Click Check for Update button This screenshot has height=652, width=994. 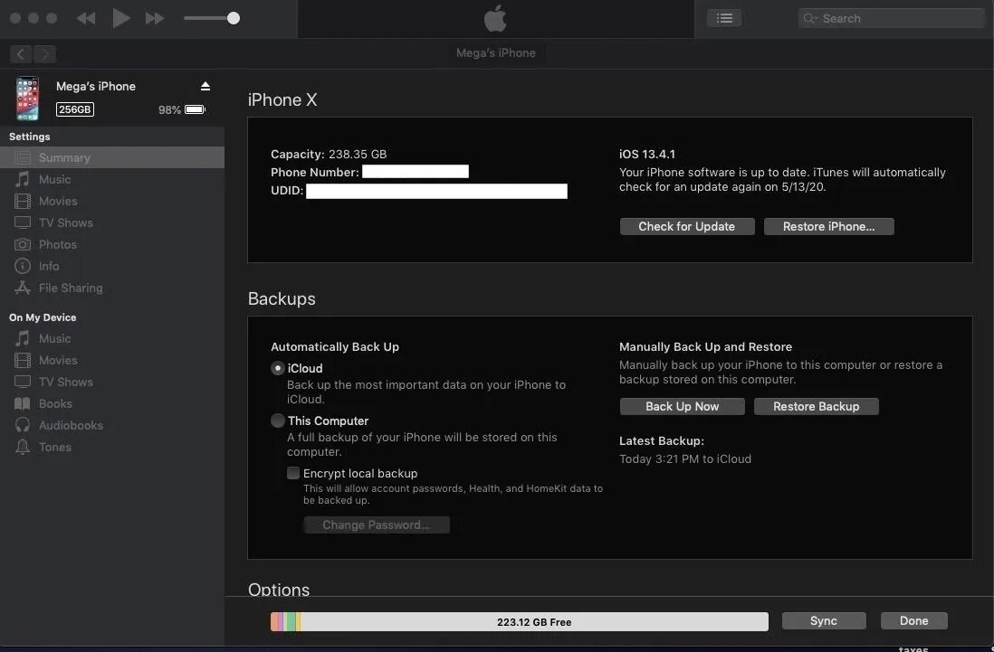click(x=687, y=227)
